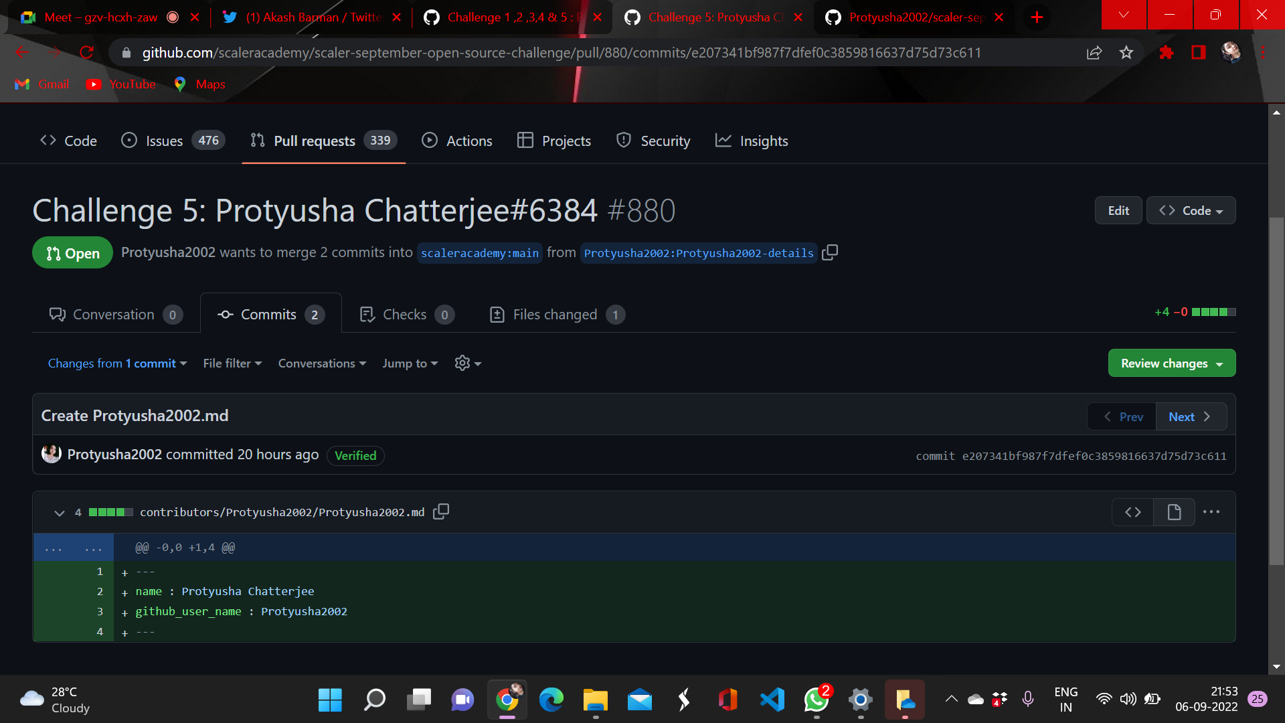This screenshot has width=1285, height=723.
Task: Switch to the Conversation tab
Action: (114, 314)
